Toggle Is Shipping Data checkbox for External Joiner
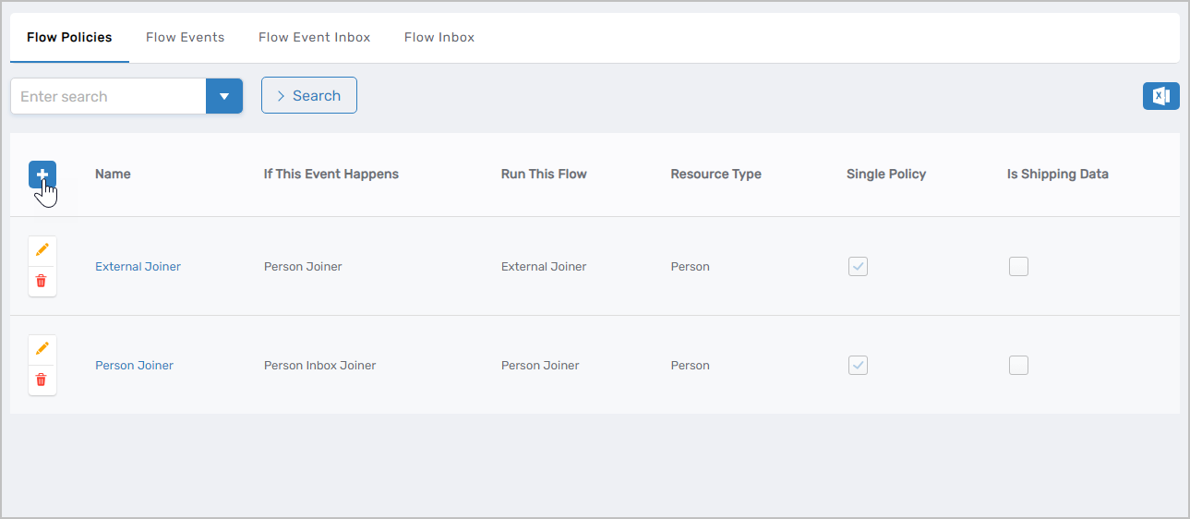The image size is (1190, 519). 1018,266
